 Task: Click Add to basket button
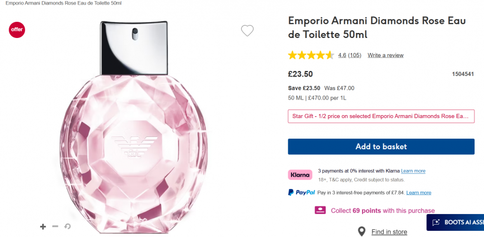coord(381,146)
